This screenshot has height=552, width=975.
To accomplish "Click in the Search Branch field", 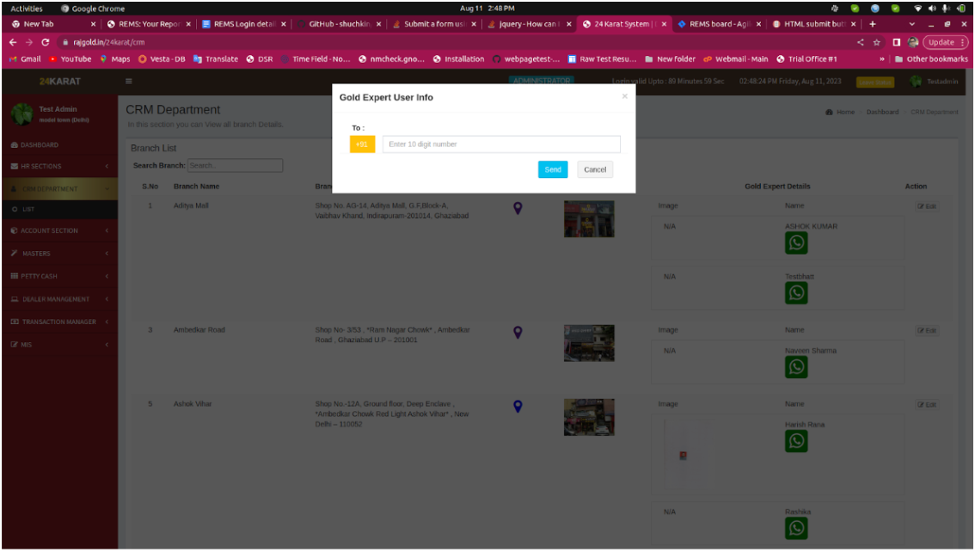I will point(235,165).
